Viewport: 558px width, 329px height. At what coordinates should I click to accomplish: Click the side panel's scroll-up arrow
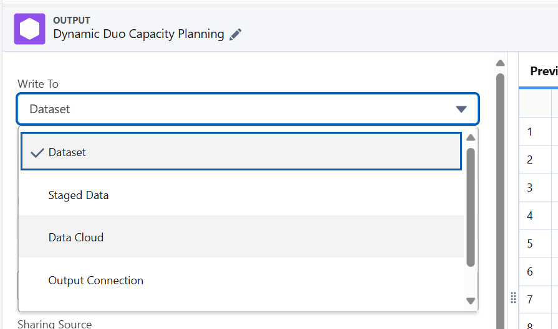[500, 63]
